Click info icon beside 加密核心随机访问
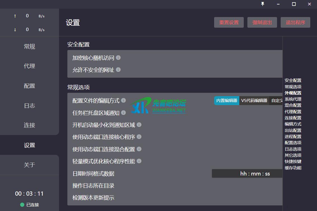Image resolution: width=317 pixels, height=211 pixels. [118, 58]
